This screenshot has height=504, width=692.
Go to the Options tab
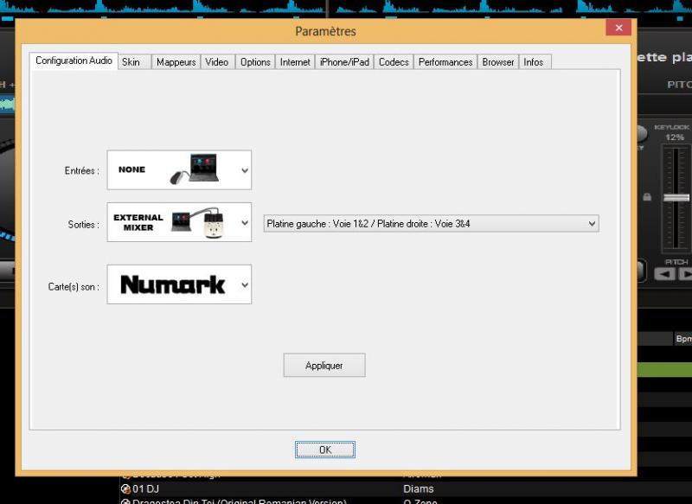coord(255,62)
